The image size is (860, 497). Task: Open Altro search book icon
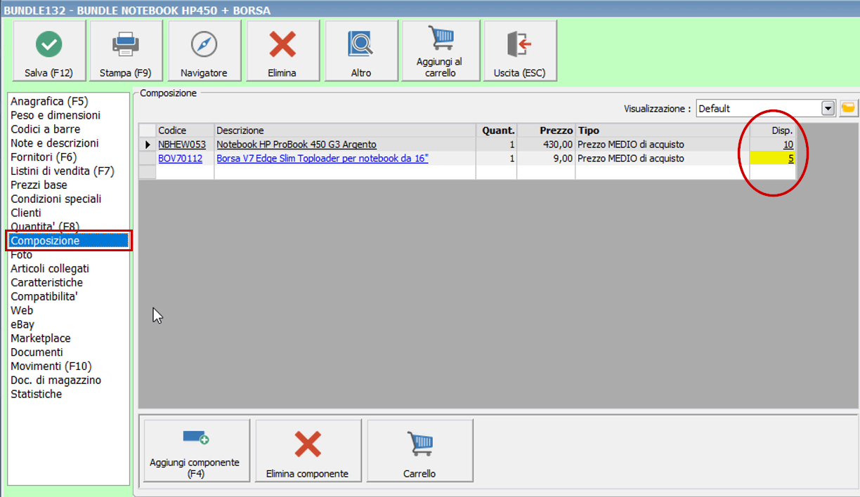361,45
